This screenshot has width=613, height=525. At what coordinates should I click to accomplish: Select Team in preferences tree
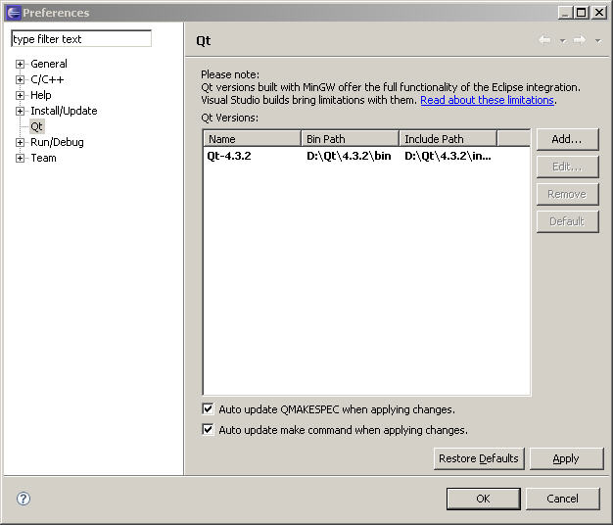click(x=43, y=158)
